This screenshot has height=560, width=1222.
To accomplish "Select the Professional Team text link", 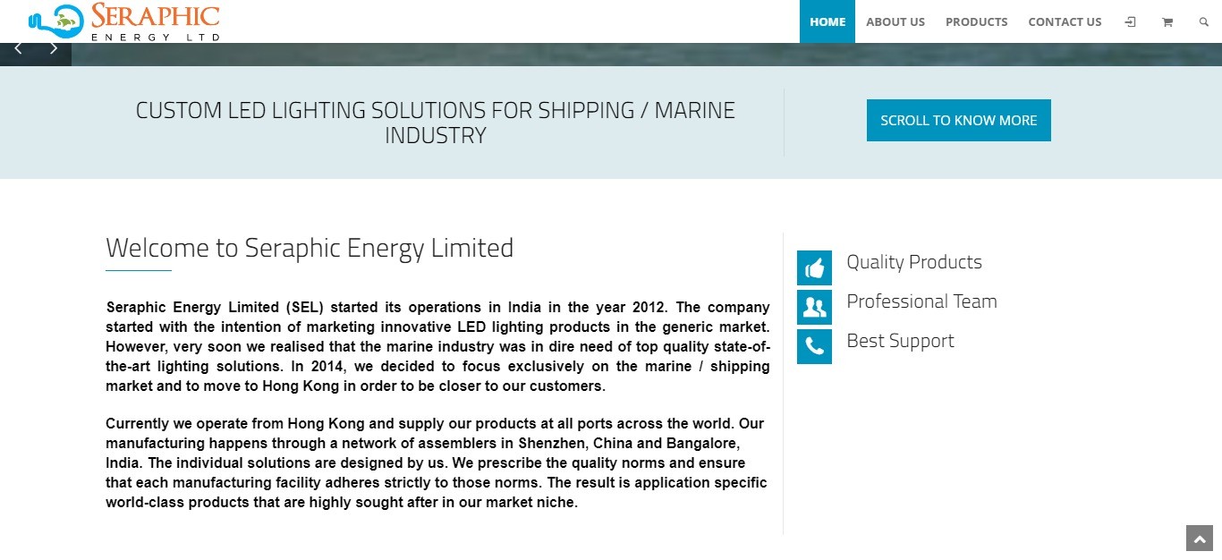I will (921, 301).
